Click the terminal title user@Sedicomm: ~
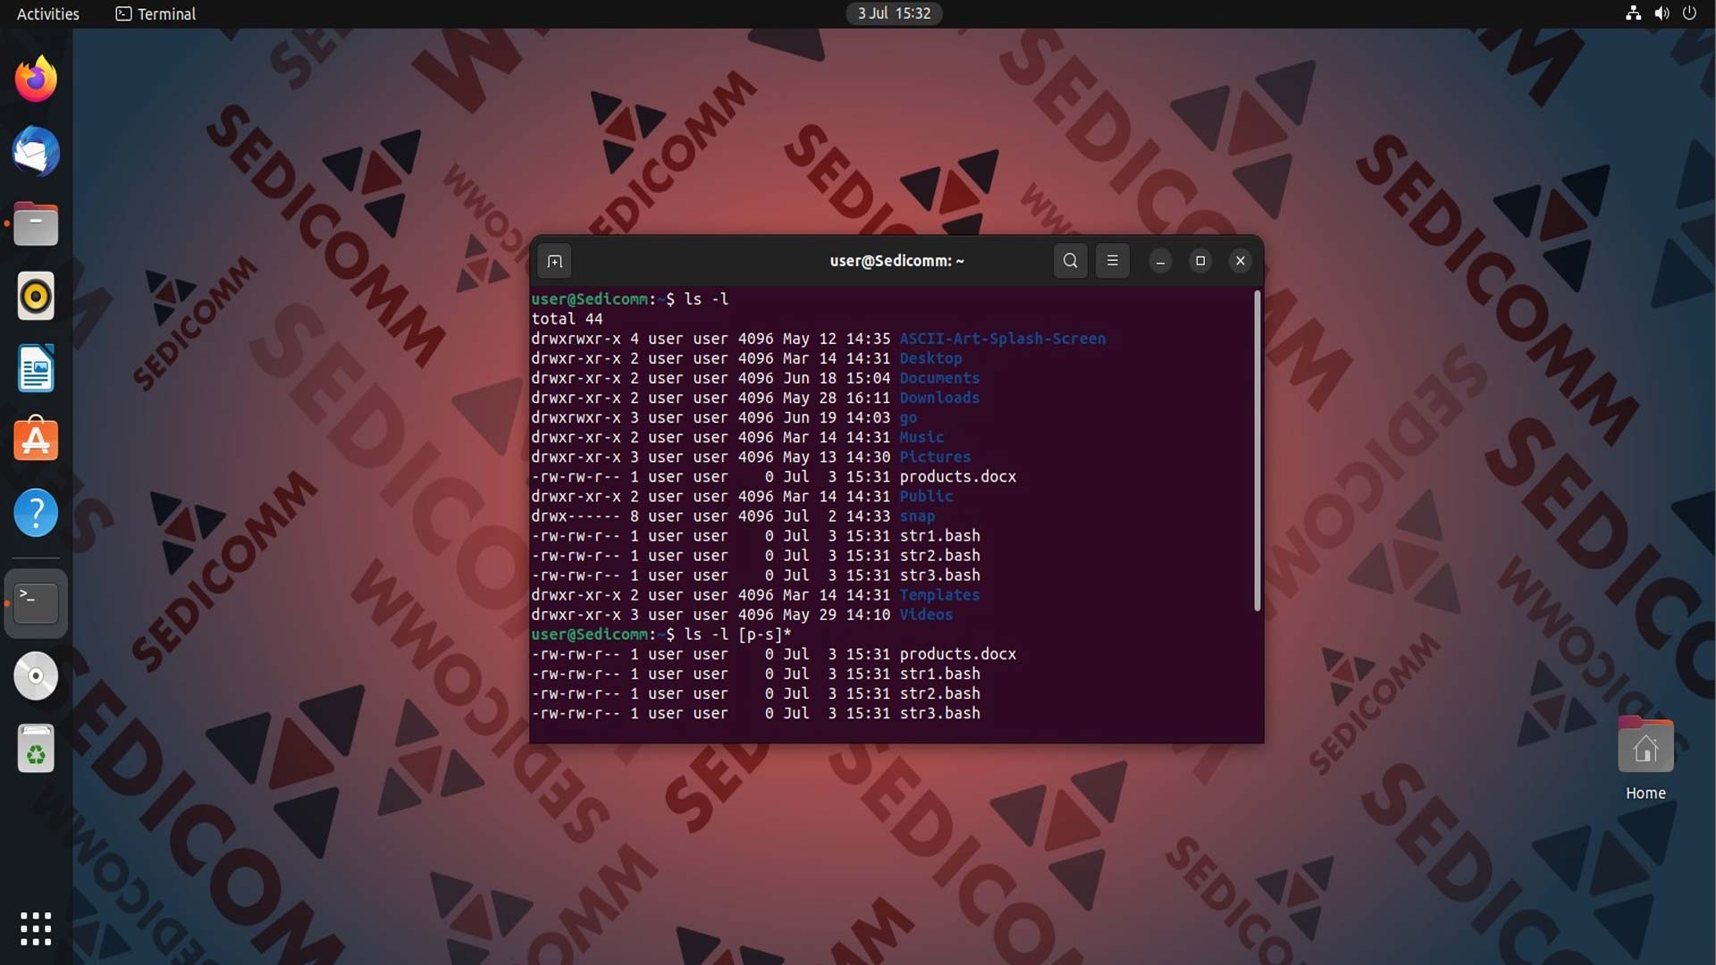The height and width of the screenshot is (965, 1716). point(896,261)
